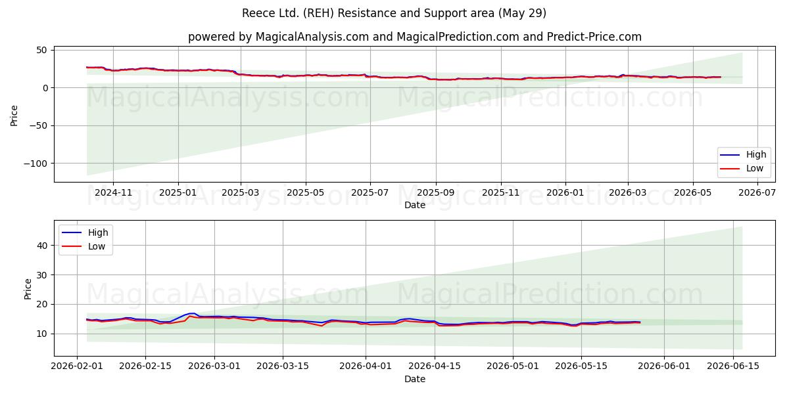Click the '50' price tick on top chart
This screenshot has width=789, height=394.
tap(43, 50)
